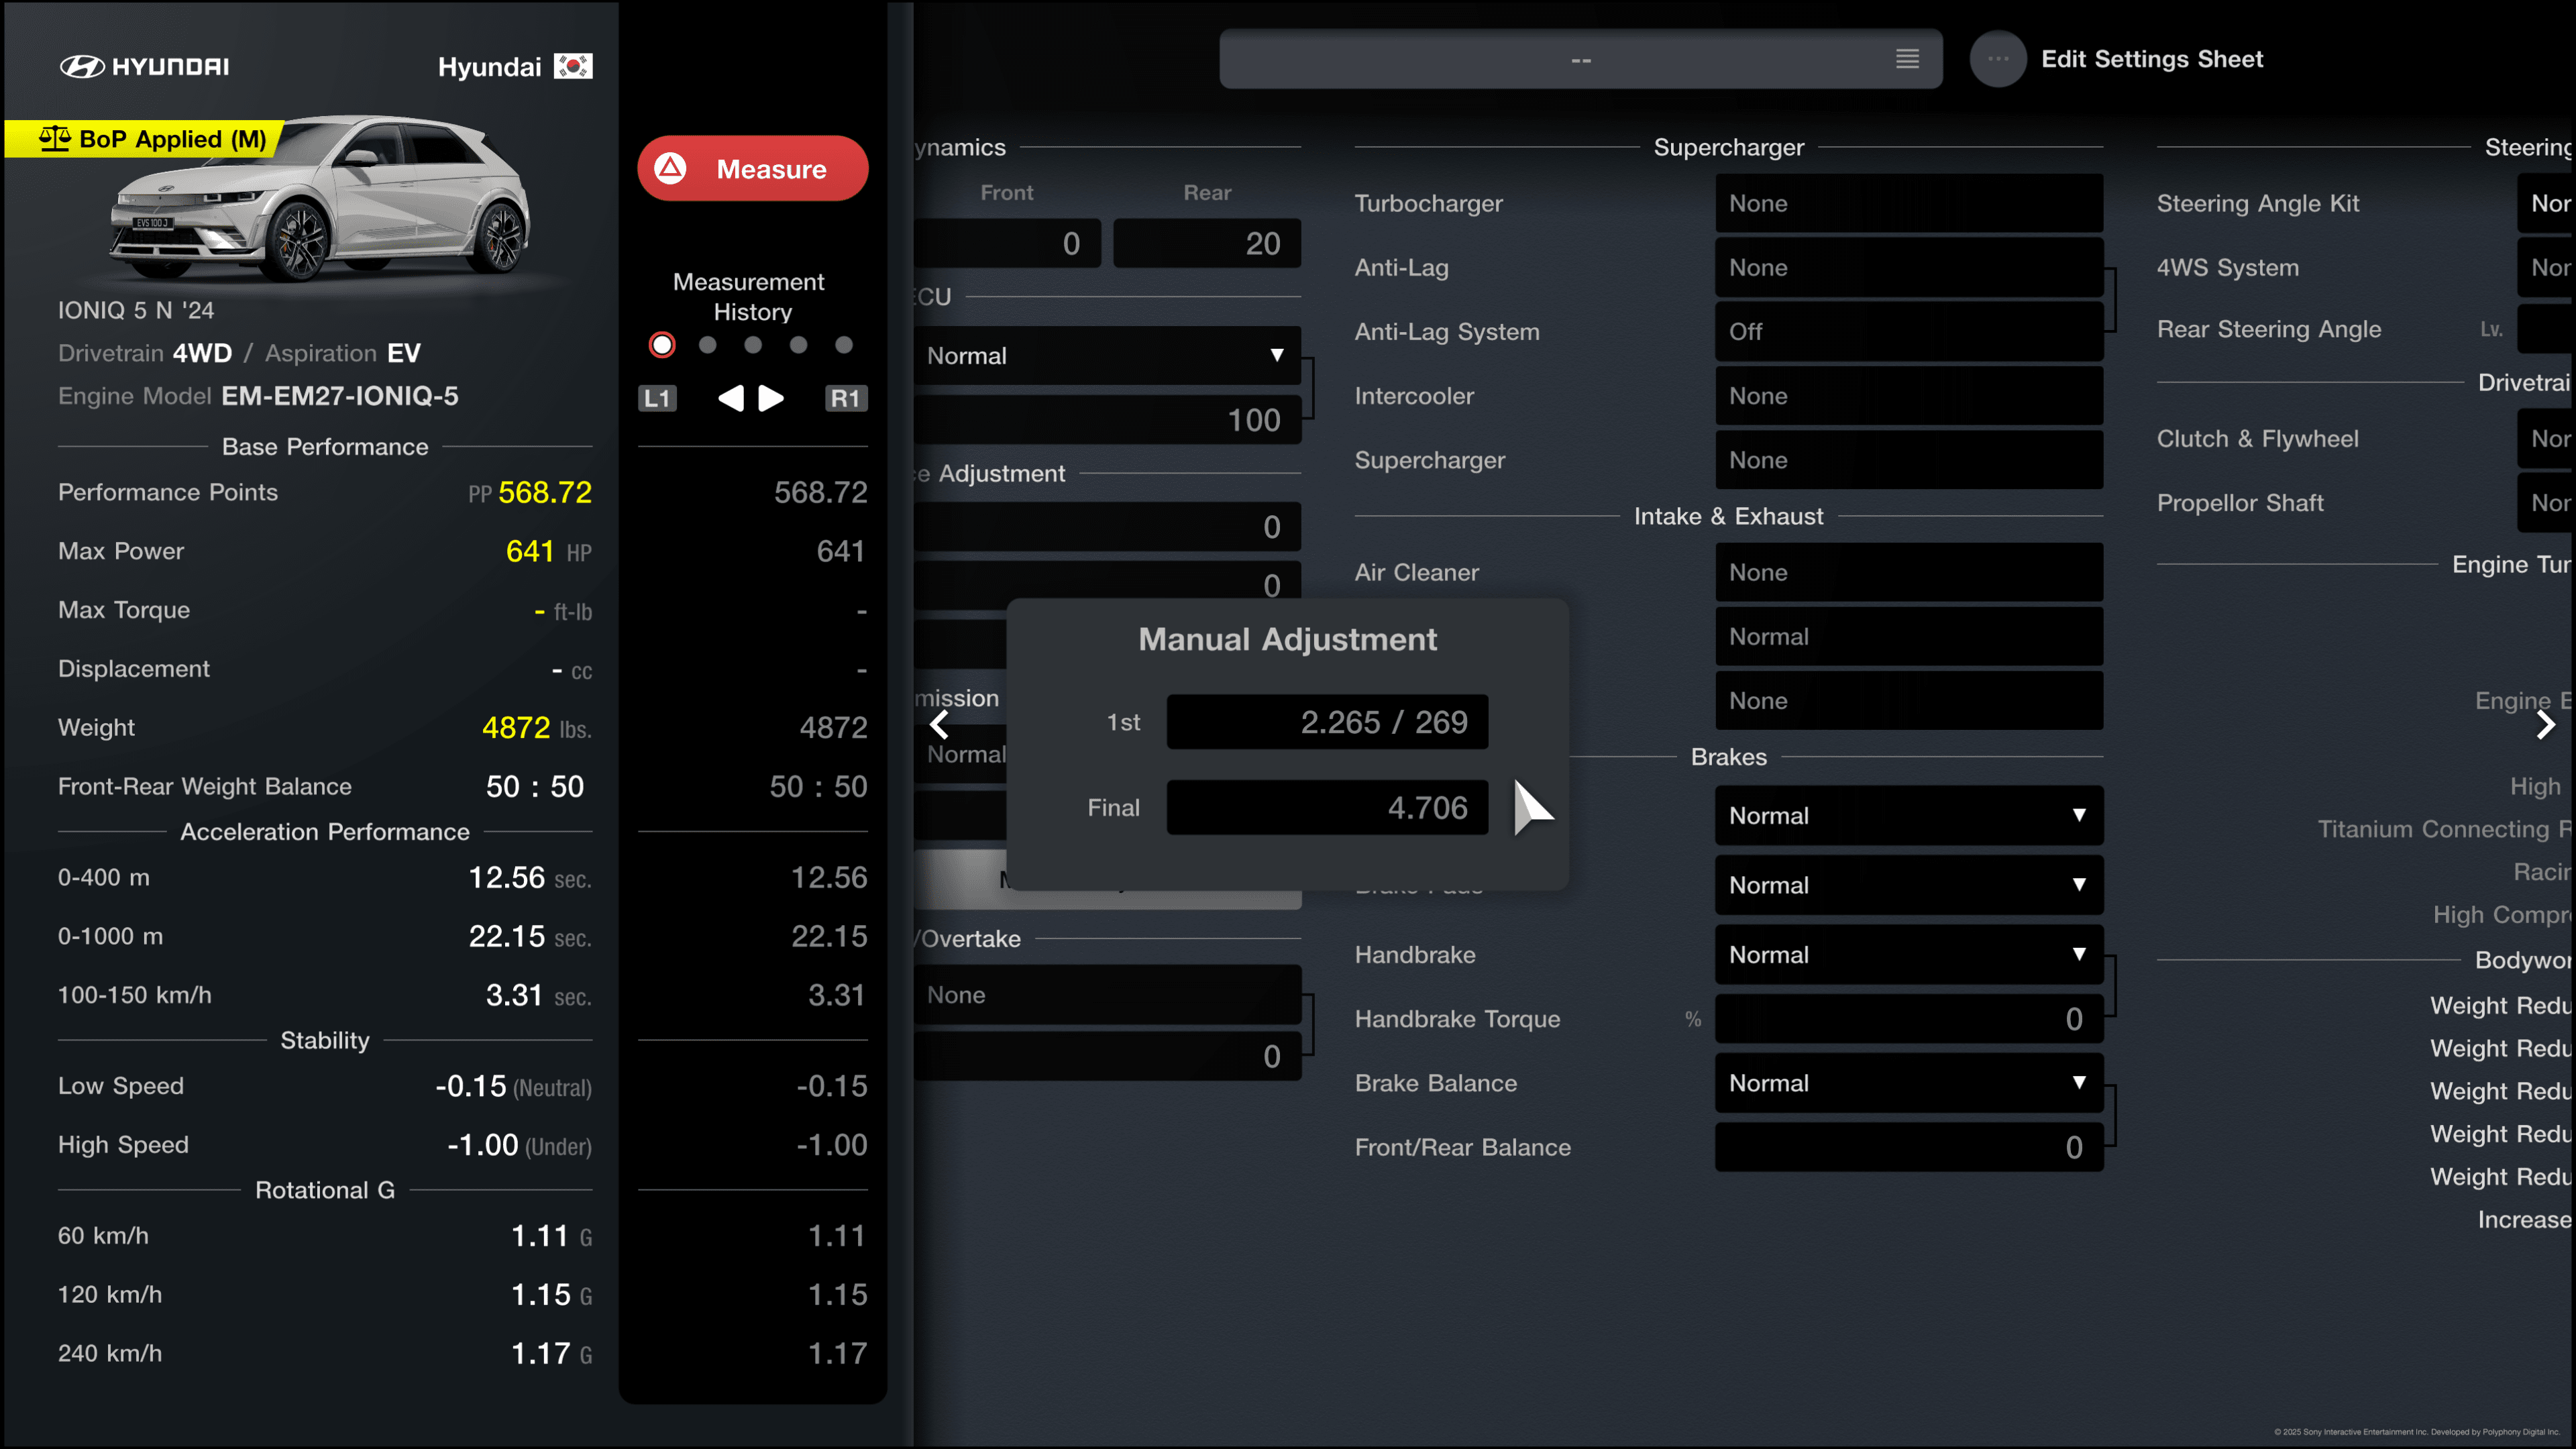
Task: Click the Intercooler None field
Action: pos(1908,395)
